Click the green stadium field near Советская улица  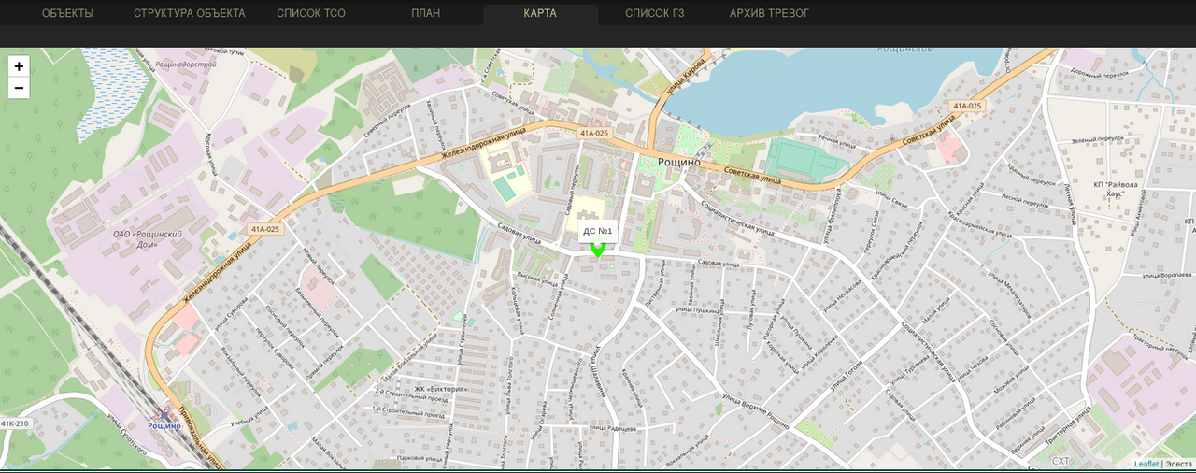(804, 158)
